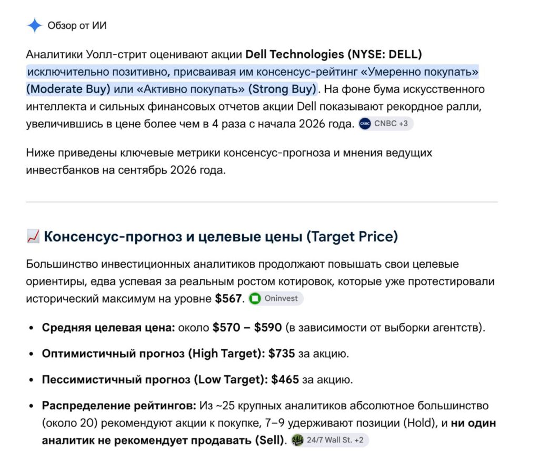
Task: Click the 24/7 Wall St. logo icon
Action: pos(297,440)
